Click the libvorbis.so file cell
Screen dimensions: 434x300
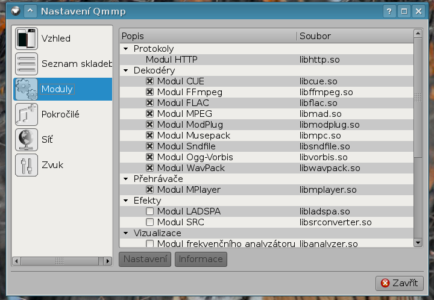click(x=323, y=157)
